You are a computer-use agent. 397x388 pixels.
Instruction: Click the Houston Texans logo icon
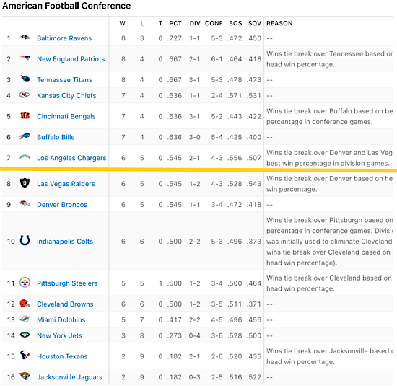(25, 356)
